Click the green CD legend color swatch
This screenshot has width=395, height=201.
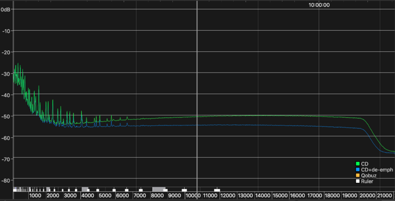(357, 163)
